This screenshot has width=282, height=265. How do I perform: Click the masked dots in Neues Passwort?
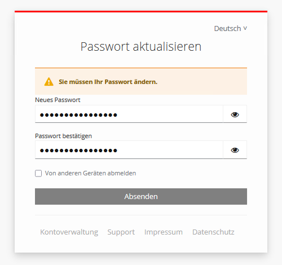[78, 115]
